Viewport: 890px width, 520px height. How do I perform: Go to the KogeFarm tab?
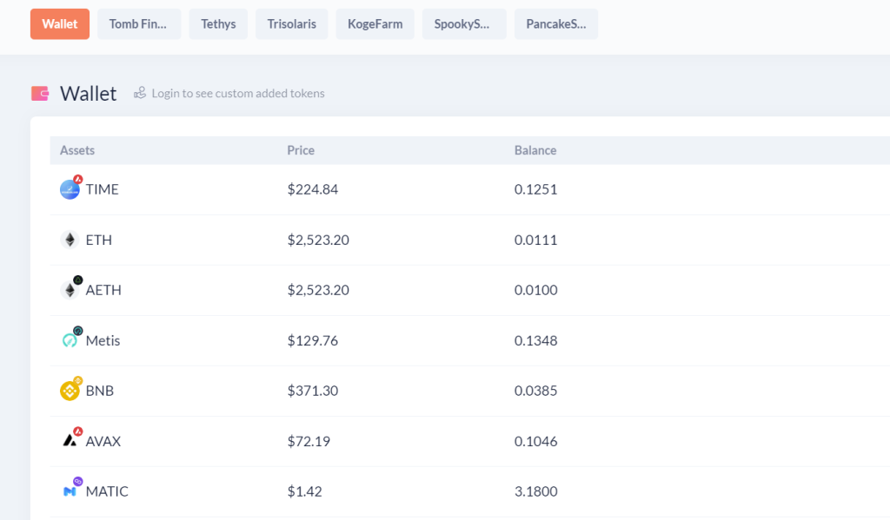point(375,23)
